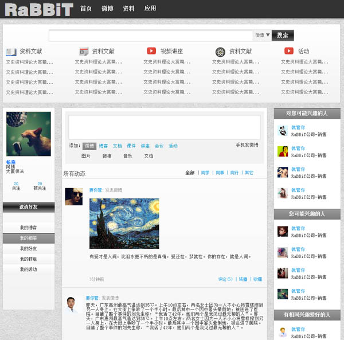344x340 pixels.
Task: Filter feed by 同学
Action: pos(205,173)
